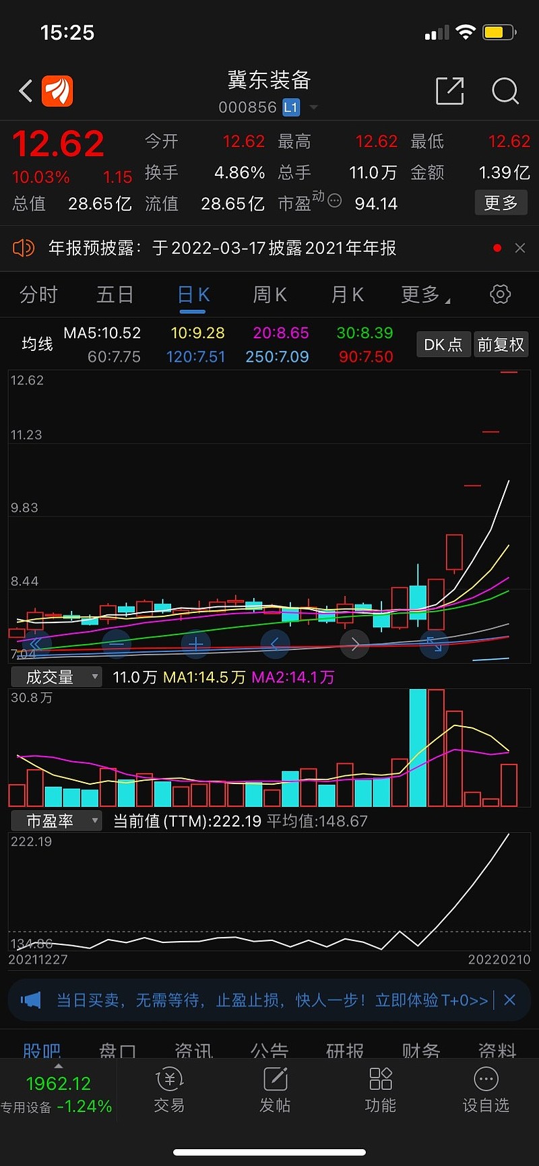Image resolution: width=539 pixels, height=1166 pixels.
Task: Tap the 换手 4.86% value
Action: coord(239,172)
